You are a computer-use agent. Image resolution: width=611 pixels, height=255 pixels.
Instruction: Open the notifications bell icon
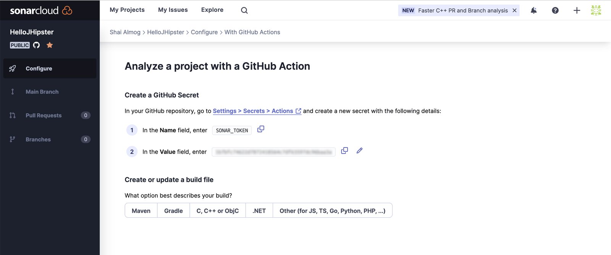(533, 10)
